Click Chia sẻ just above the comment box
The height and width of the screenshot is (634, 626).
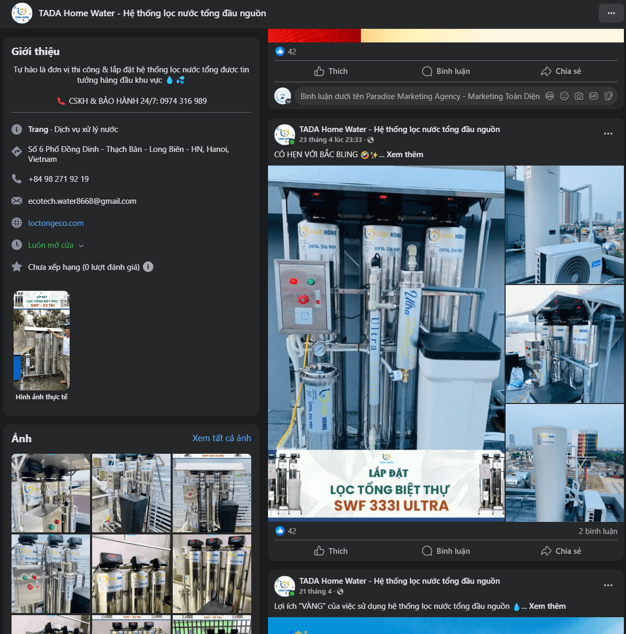tap(561, 71)
